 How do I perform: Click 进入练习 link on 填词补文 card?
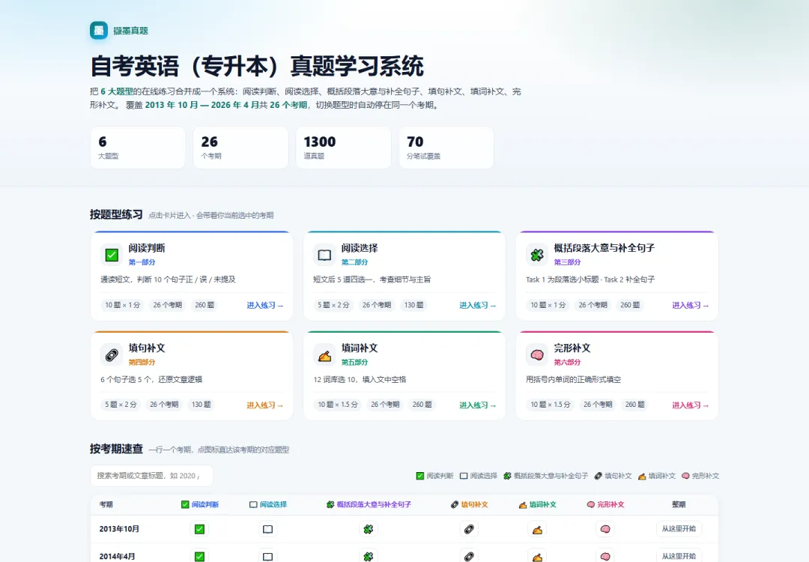478,405
